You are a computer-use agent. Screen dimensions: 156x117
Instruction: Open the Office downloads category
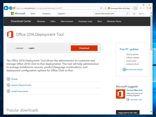[53, 21]
